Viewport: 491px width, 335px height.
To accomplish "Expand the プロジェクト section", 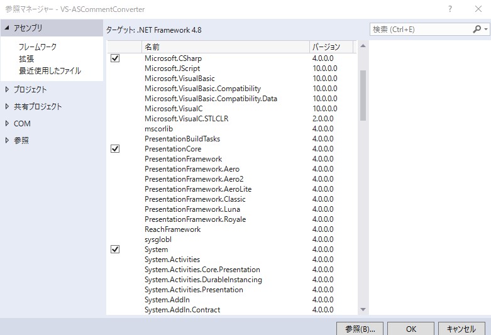I will (x=7, y=89).
